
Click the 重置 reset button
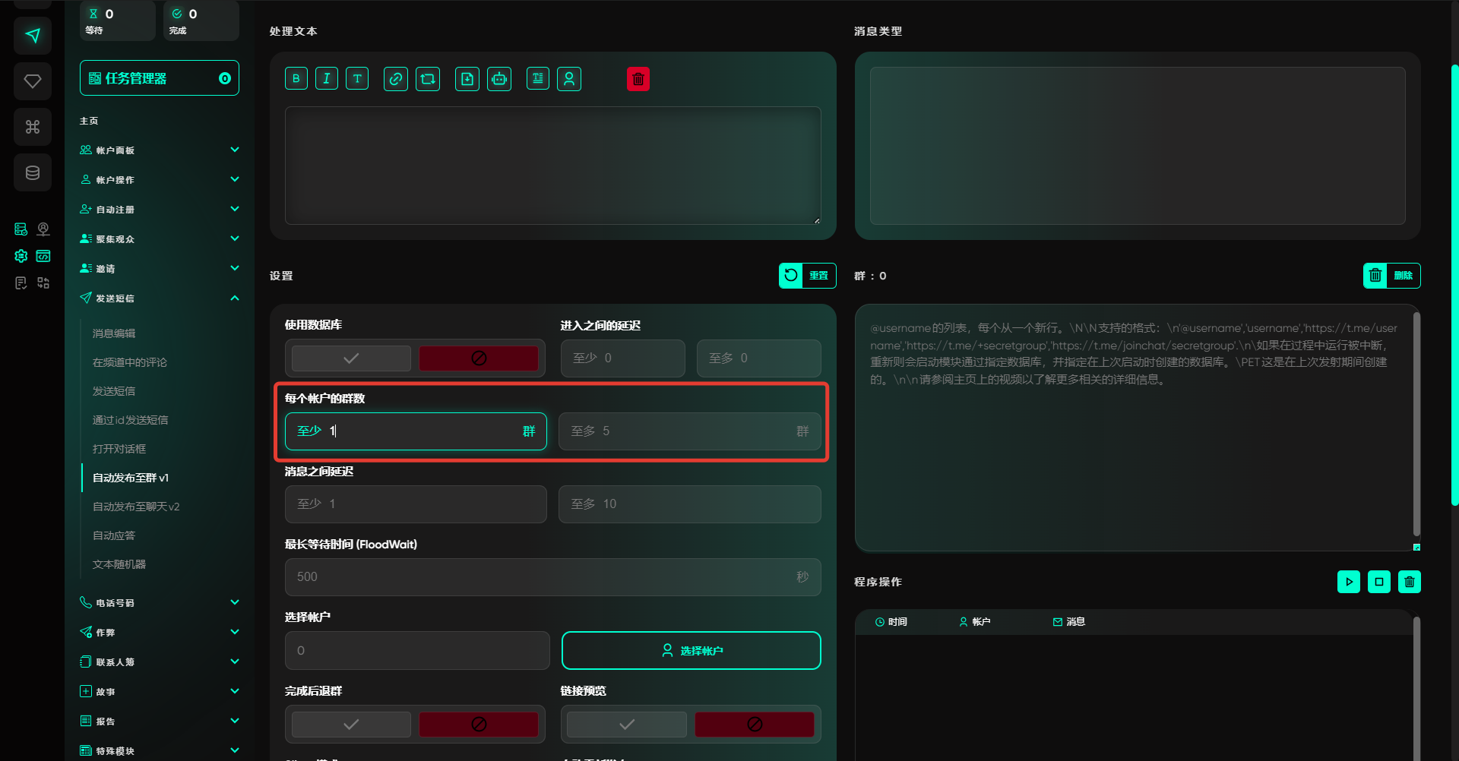807,276
